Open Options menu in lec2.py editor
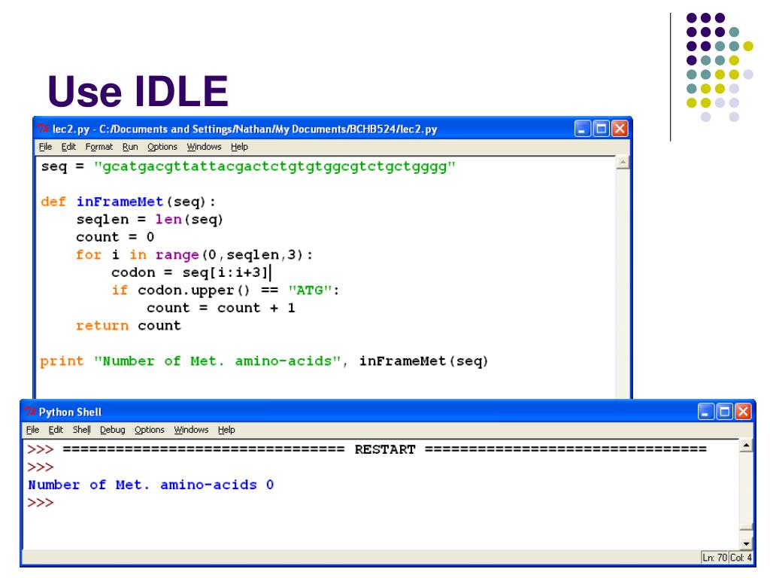This screenshot has height=578, width=770. (162, 147)
